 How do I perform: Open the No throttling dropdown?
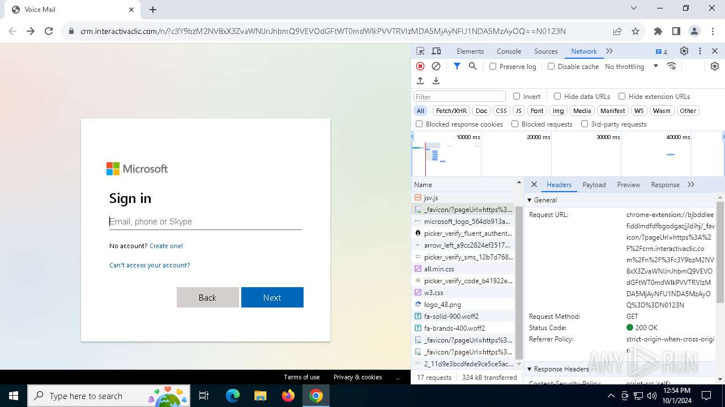click(x=631, y=66)
